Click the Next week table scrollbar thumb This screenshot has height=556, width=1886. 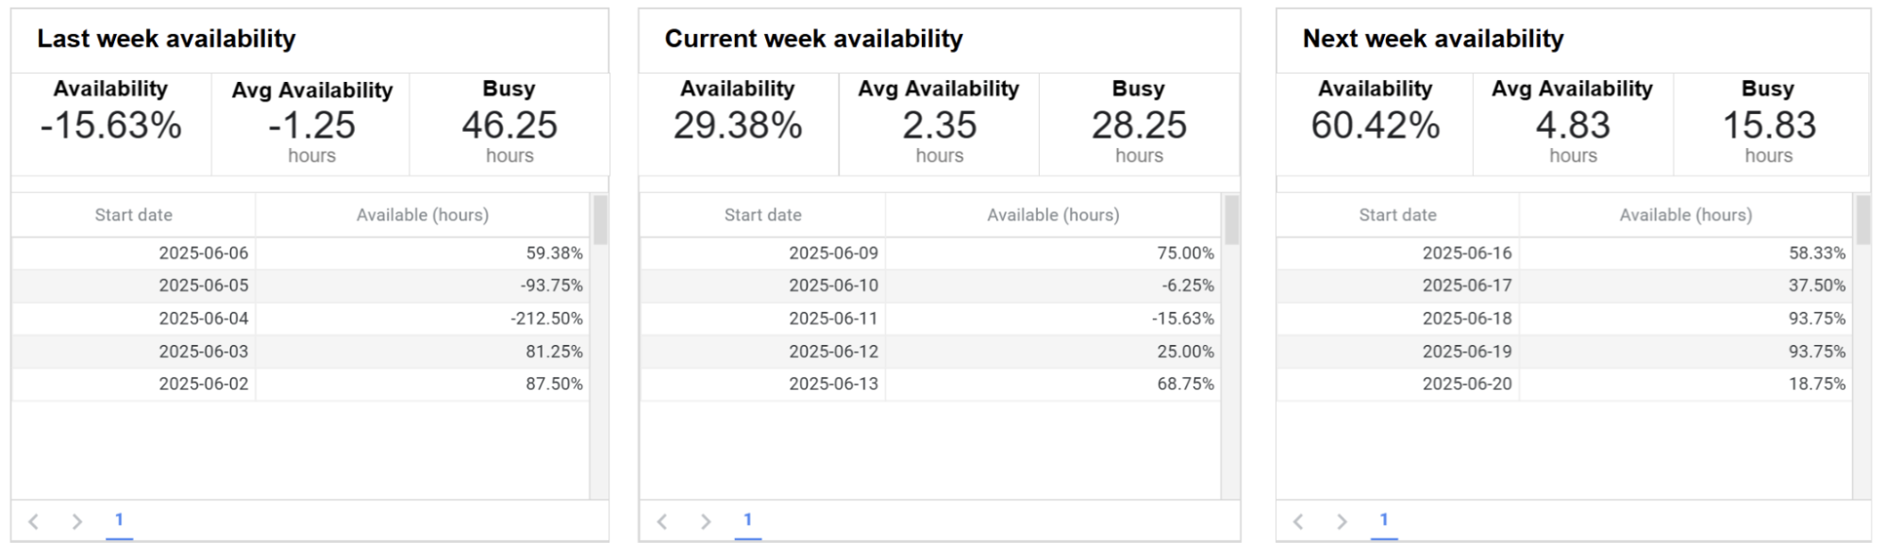click(x=1862, y=220)
